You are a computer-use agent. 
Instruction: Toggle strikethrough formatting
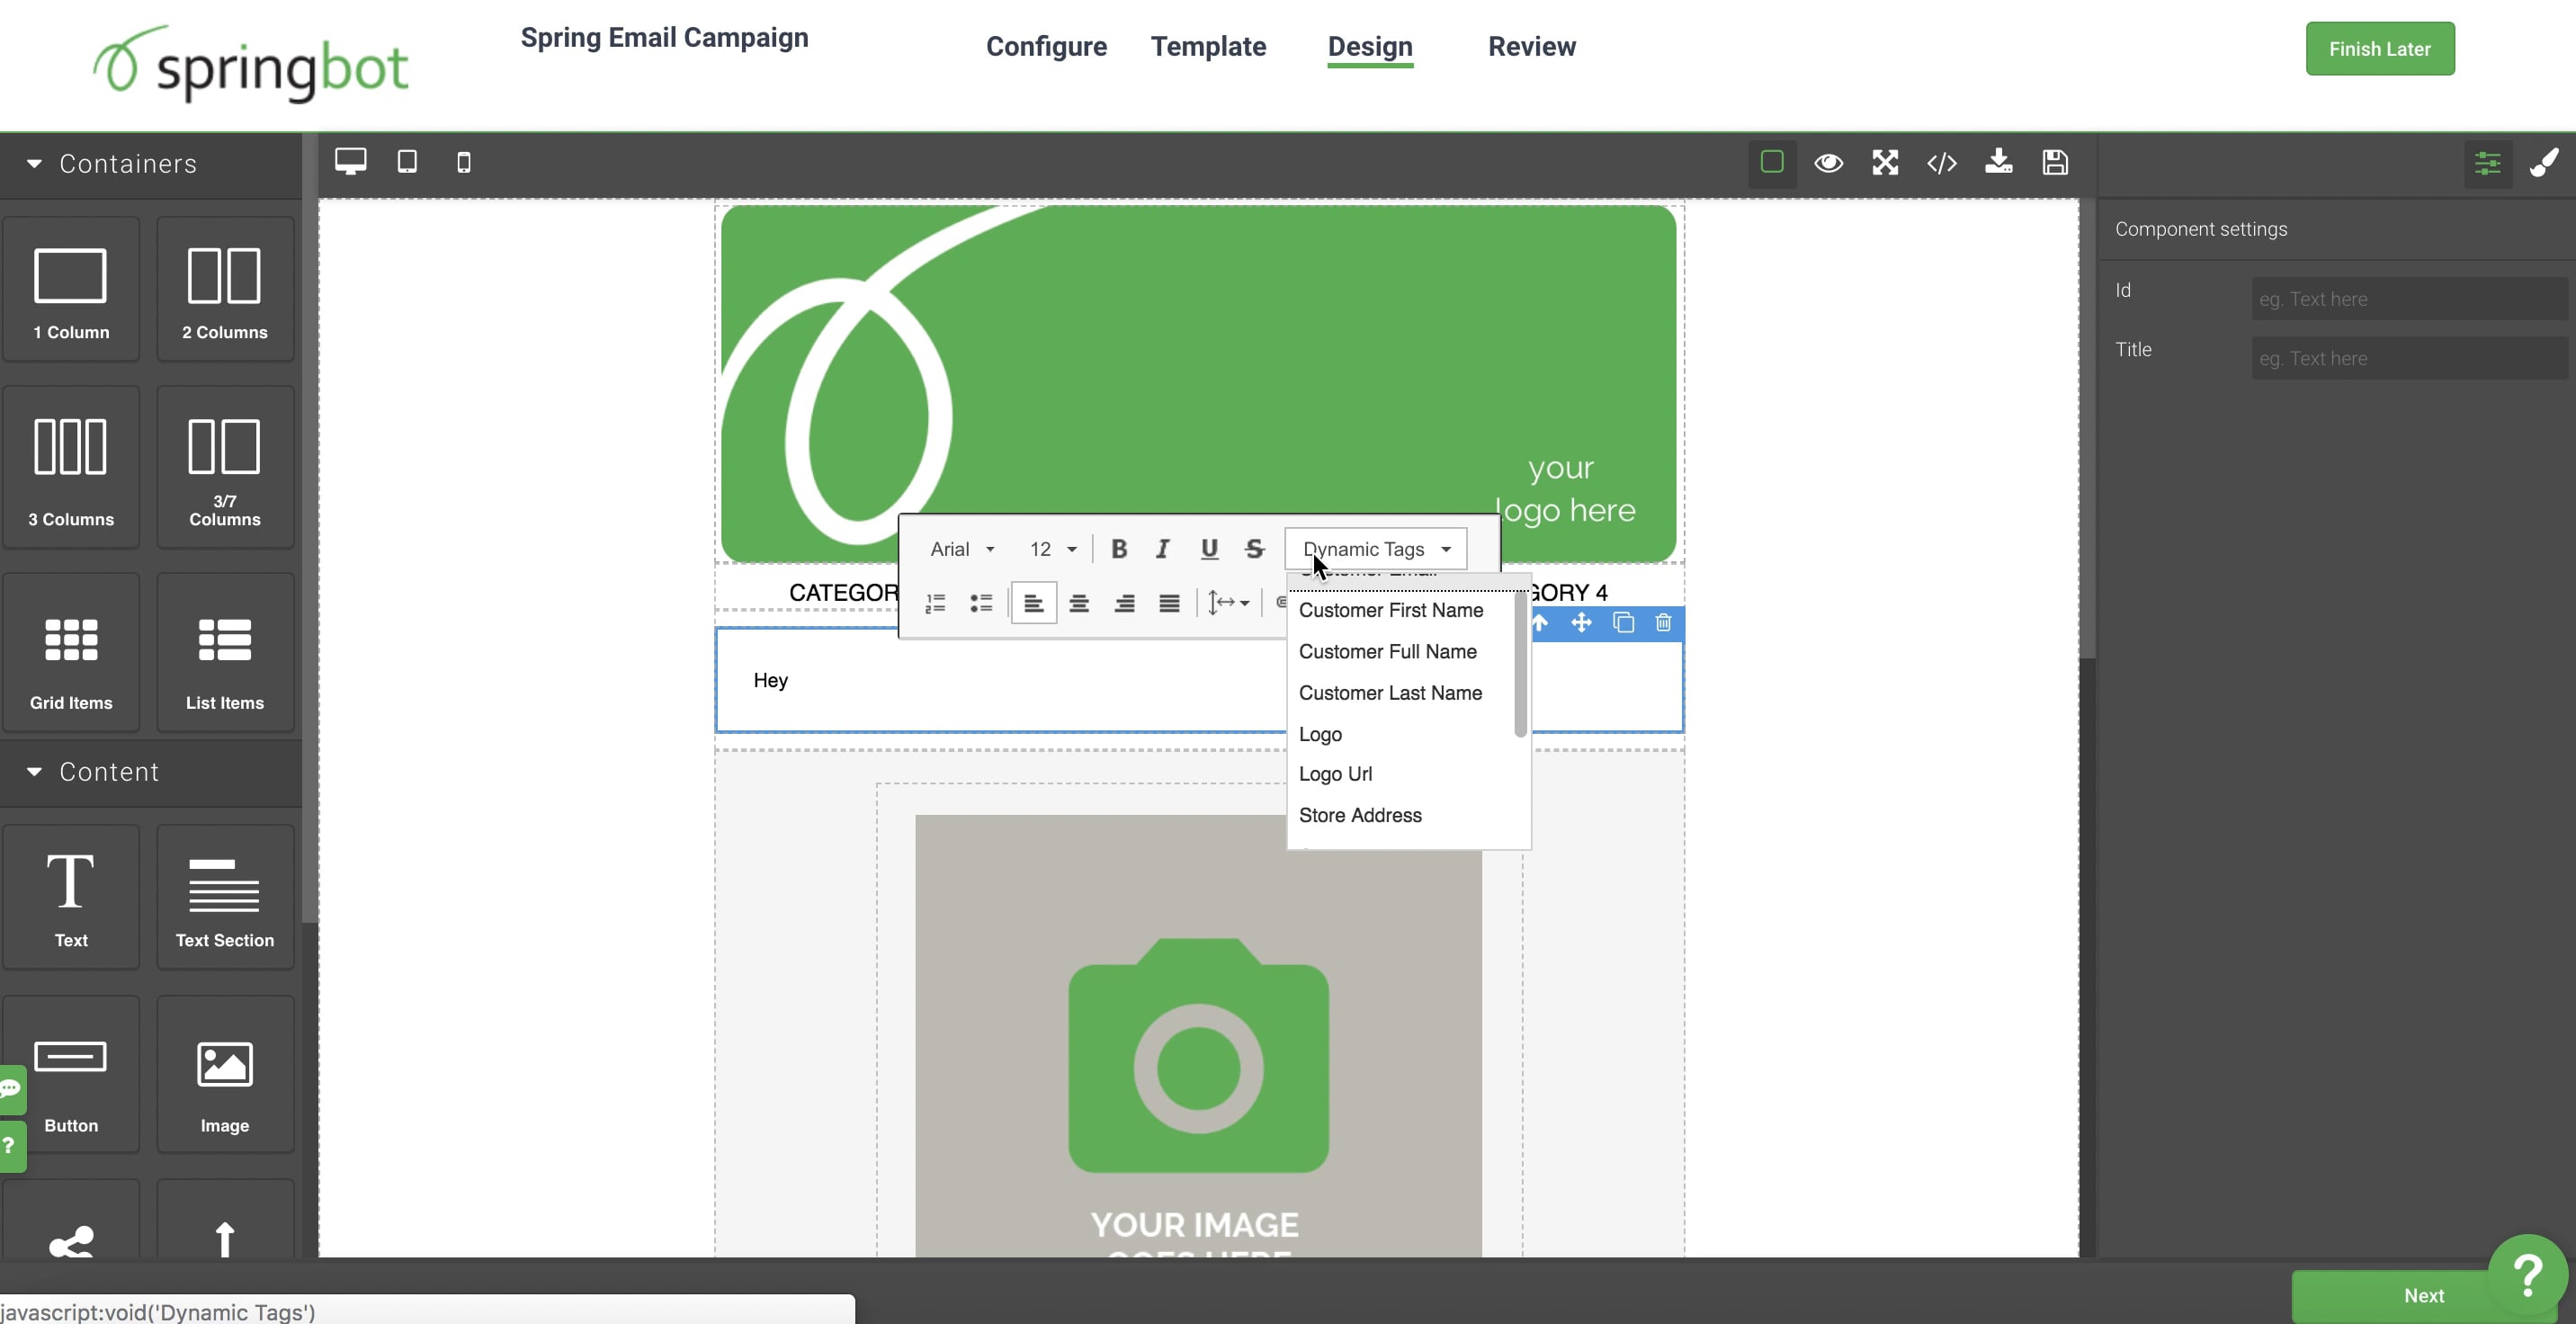pos(1254,548)
